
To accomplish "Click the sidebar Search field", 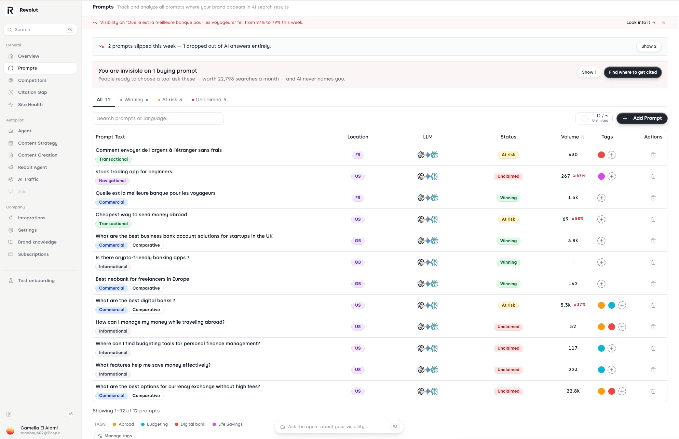I will 40,30.
